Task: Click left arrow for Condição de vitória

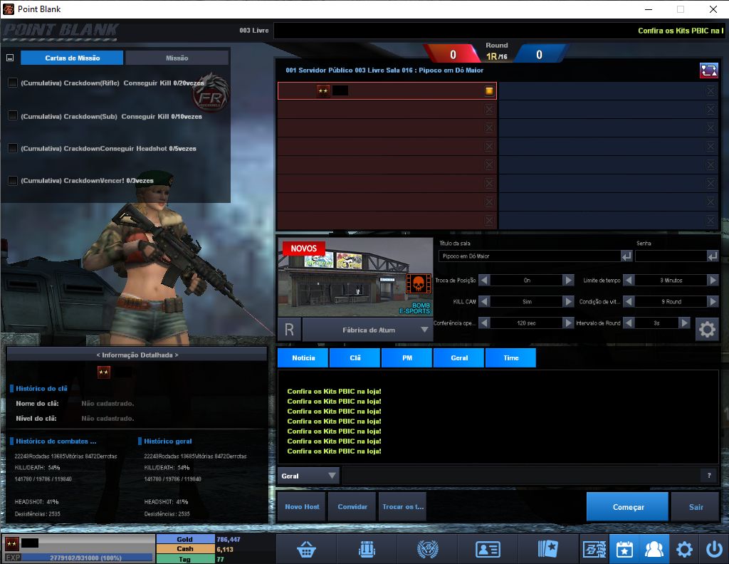Action: pyautogui.click(x=629, y=301)
